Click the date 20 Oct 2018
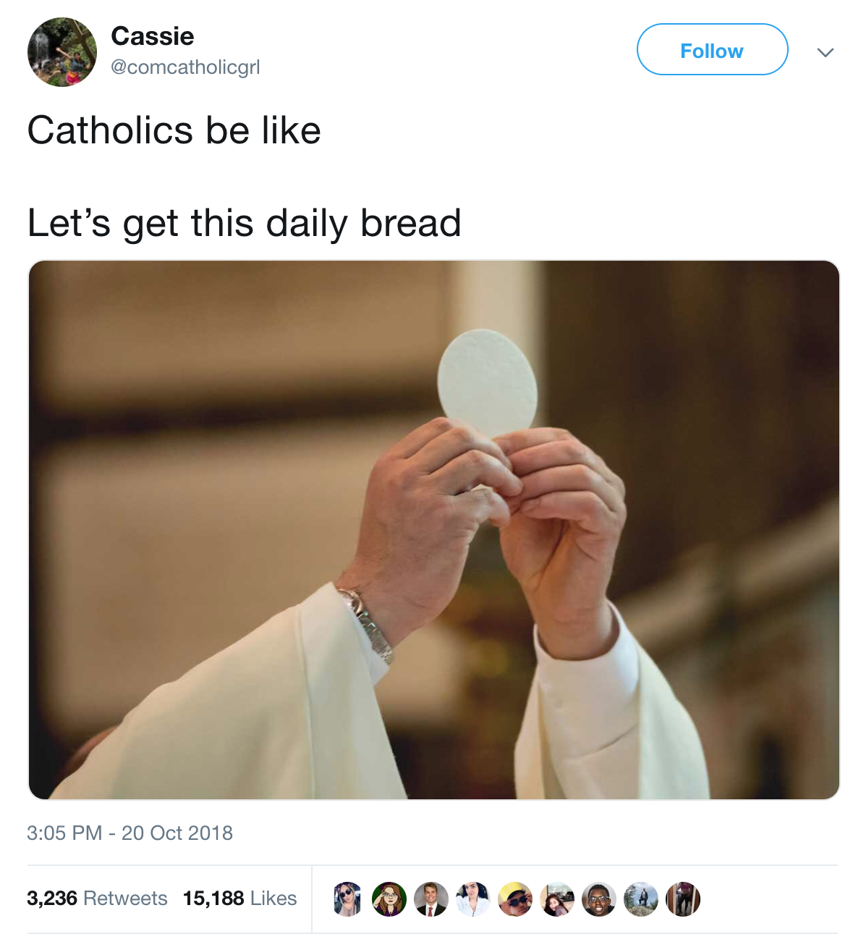 click(179, 833)
